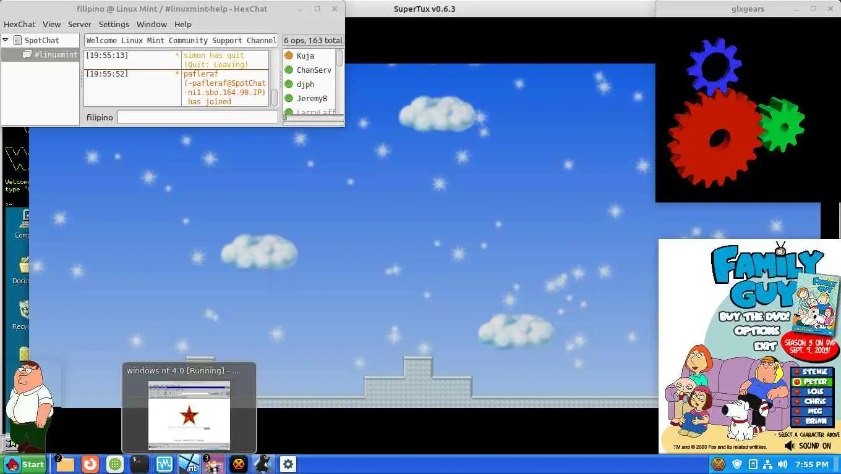Switch to the Family Guy taskbar icon

coord(214,464)
